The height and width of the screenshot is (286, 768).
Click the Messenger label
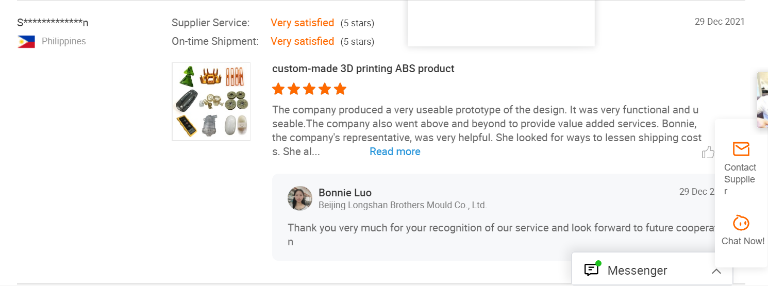[x=637, y=271]
